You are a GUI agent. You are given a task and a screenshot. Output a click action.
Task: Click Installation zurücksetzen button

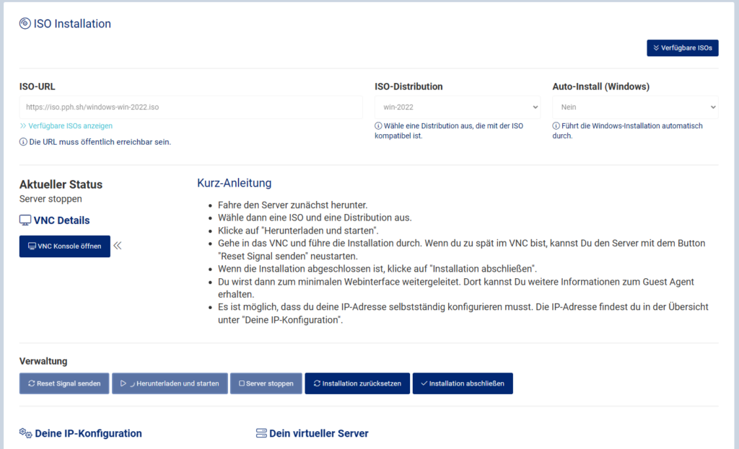pos(357,383)
